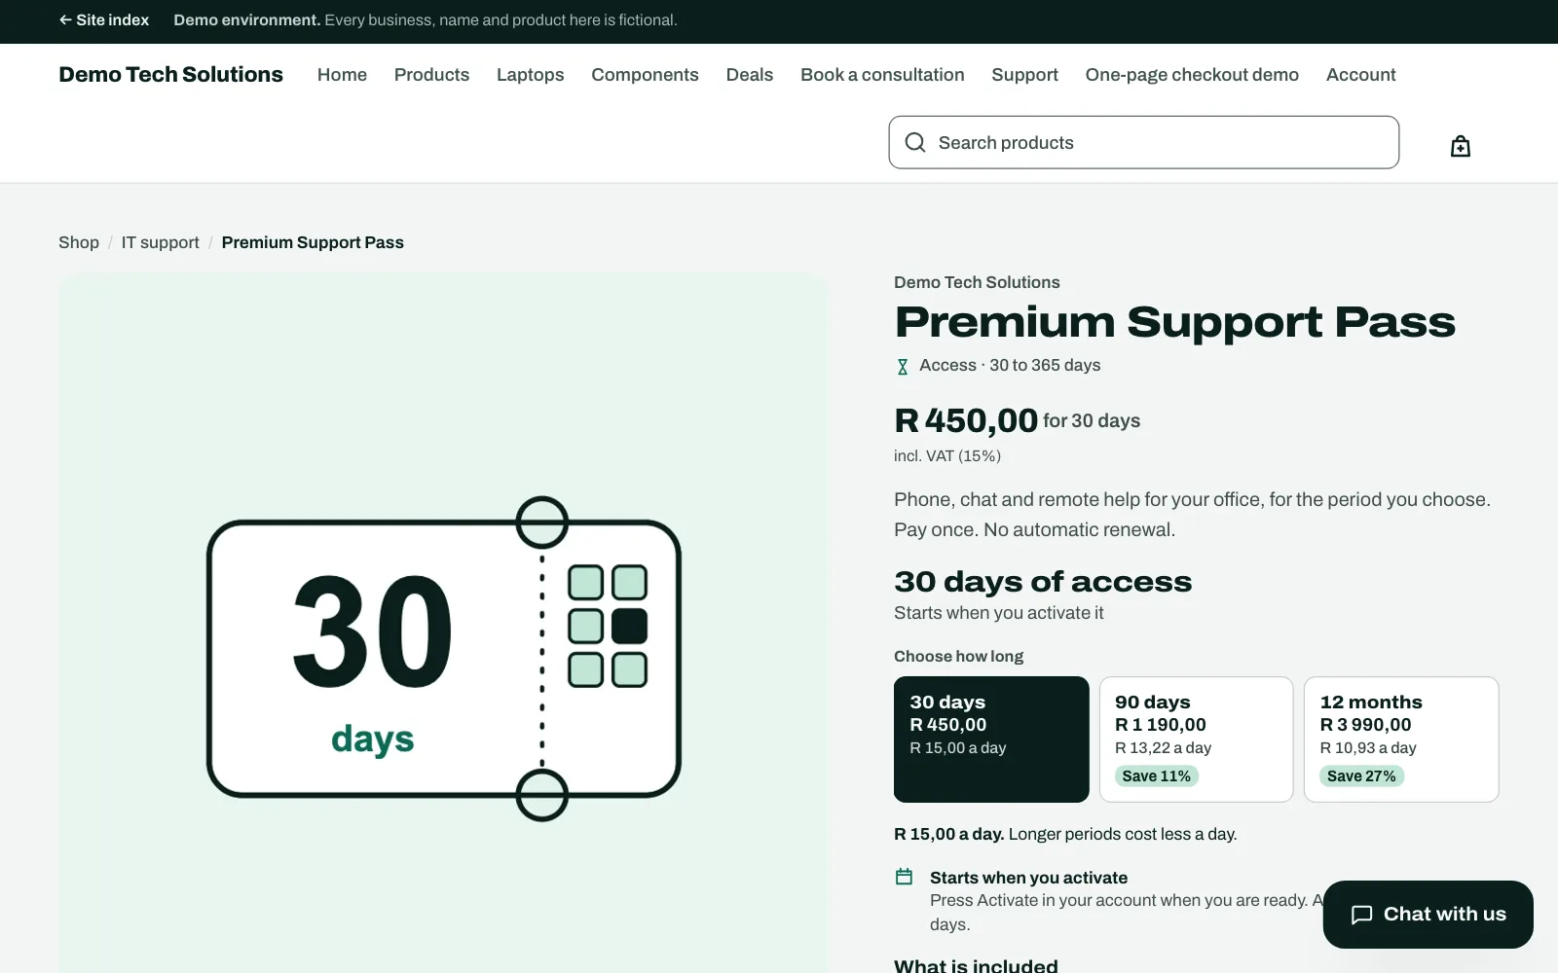Screen dimensions: 1558x973
Task: Open the Components menu item
Action: pyautogui.click(x=645, y=75)
